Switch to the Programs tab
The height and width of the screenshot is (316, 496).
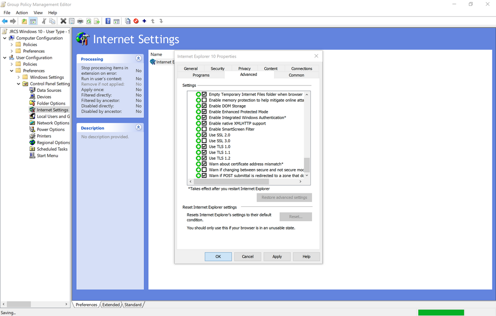click(201, 75)
